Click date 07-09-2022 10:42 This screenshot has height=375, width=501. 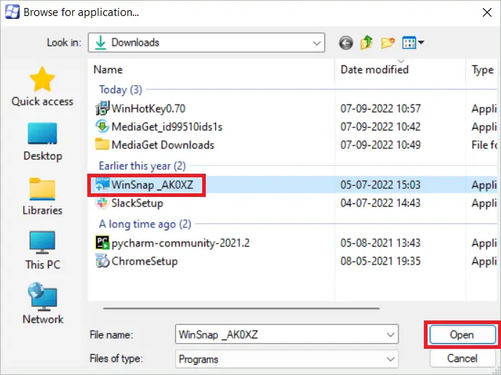click(380, 126)
